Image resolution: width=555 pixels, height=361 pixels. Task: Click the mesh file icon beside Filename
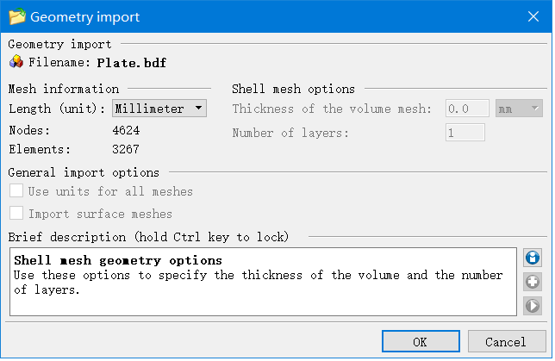pyautogui.click(x=16, y=62)
